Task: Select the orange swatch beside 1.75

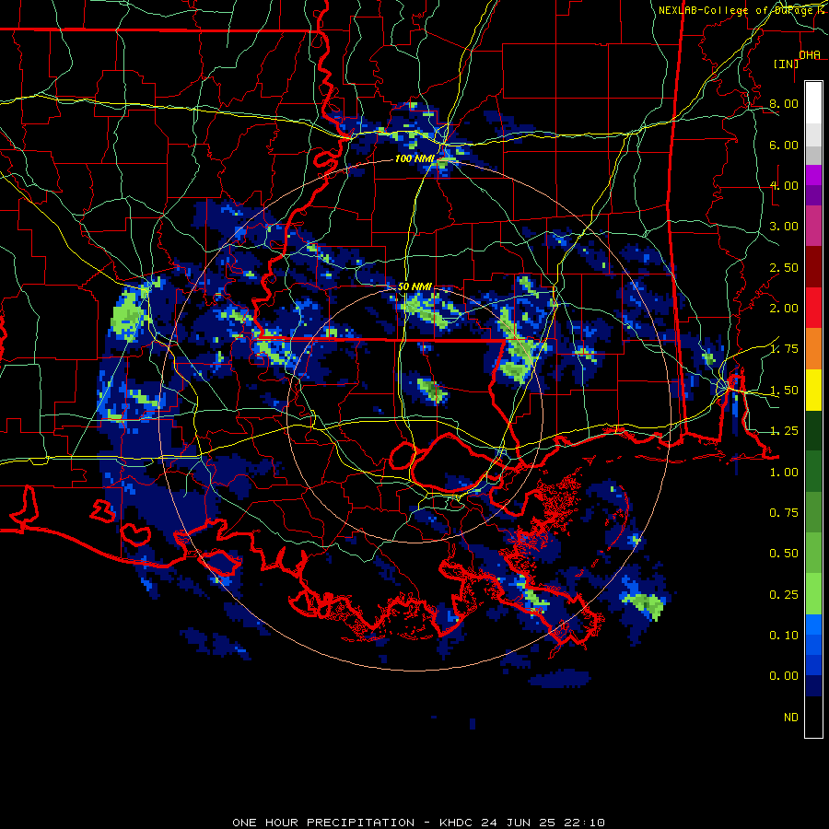Action: tap(813, 349)
